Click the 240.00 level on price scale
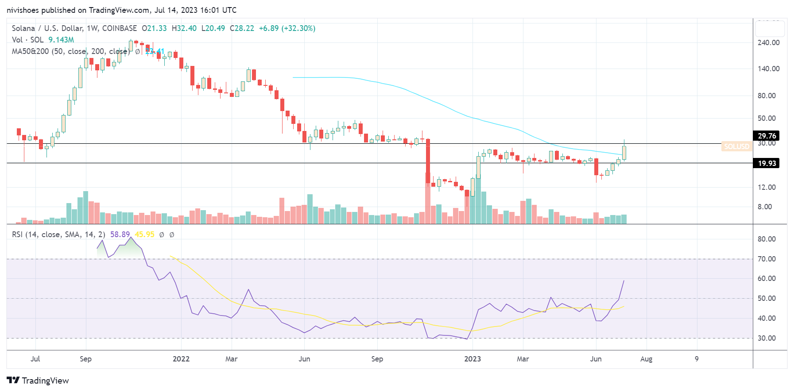This screenshot has height=392, width=794. pyautogui.click(x=768, y=43)
